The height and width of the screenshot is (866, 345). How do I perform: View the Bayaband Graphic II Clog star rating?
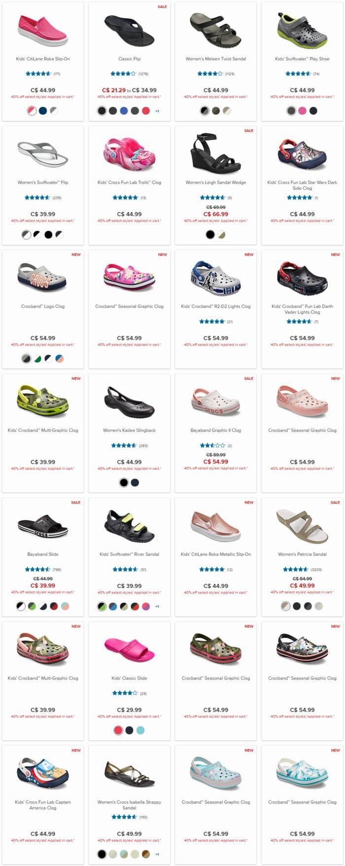tap(216, 446)
